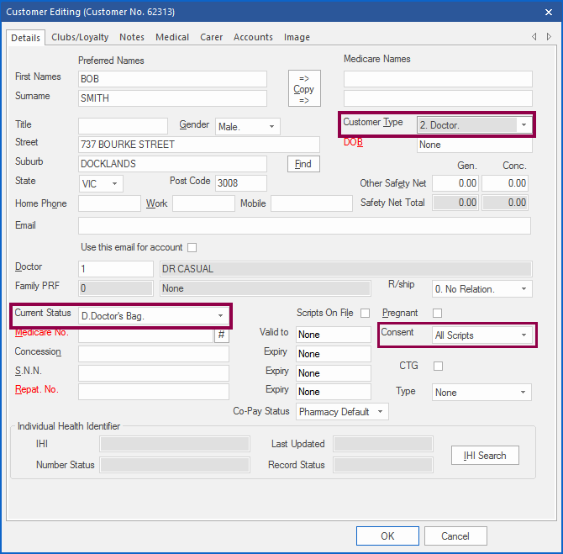Click into the Email input field
This screenshot has width=563, height=554.
(304, 225)
